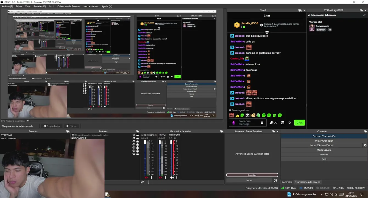
Task: Mute the MICROFONO channel speaker icon
Action: click(x=172, y=178)
